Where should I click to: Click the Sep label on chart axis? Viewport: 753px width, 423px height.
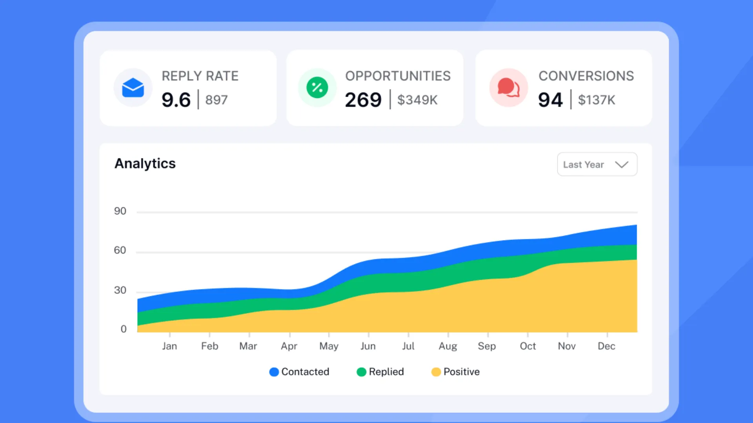pyautogui.click(x=487, y=347)
